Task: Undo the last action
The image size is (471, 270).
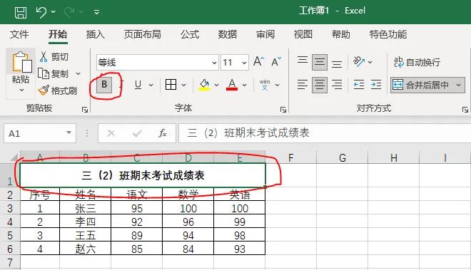Action: 41,12
